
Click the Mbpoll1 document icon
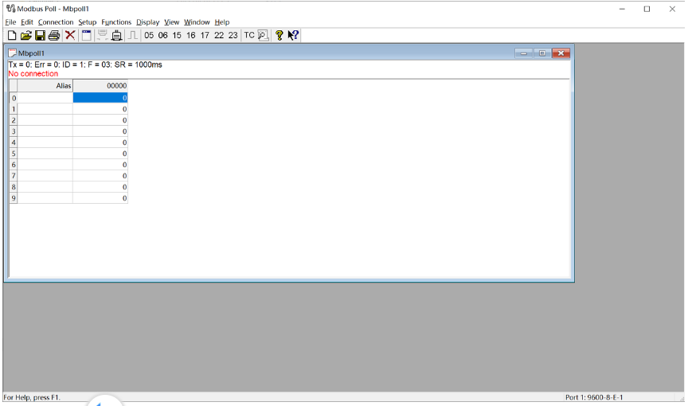pos(13,53)
